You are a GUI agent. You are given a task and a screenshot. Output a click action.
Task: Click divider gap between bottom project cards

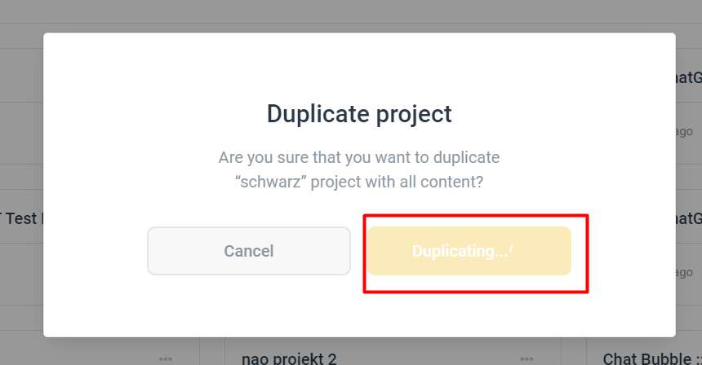[x=212, y=352]
